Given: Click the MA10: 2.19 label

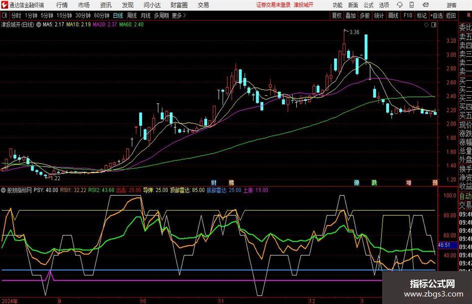Looking at the screenshot, I should point(78,24).
